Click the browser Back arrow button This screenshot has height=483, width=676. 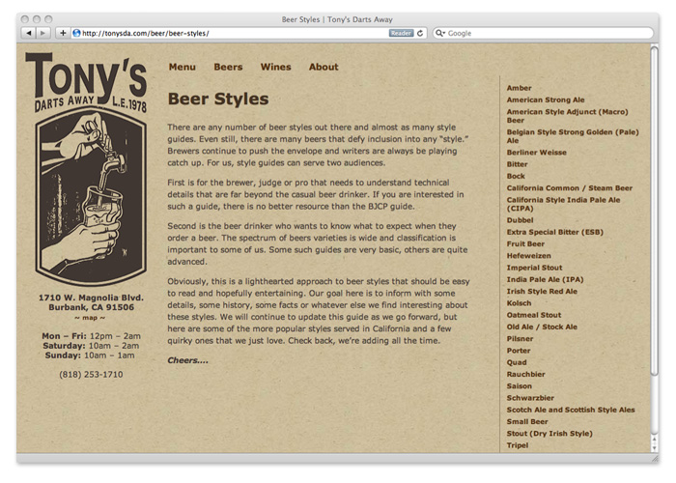(28, 33)
